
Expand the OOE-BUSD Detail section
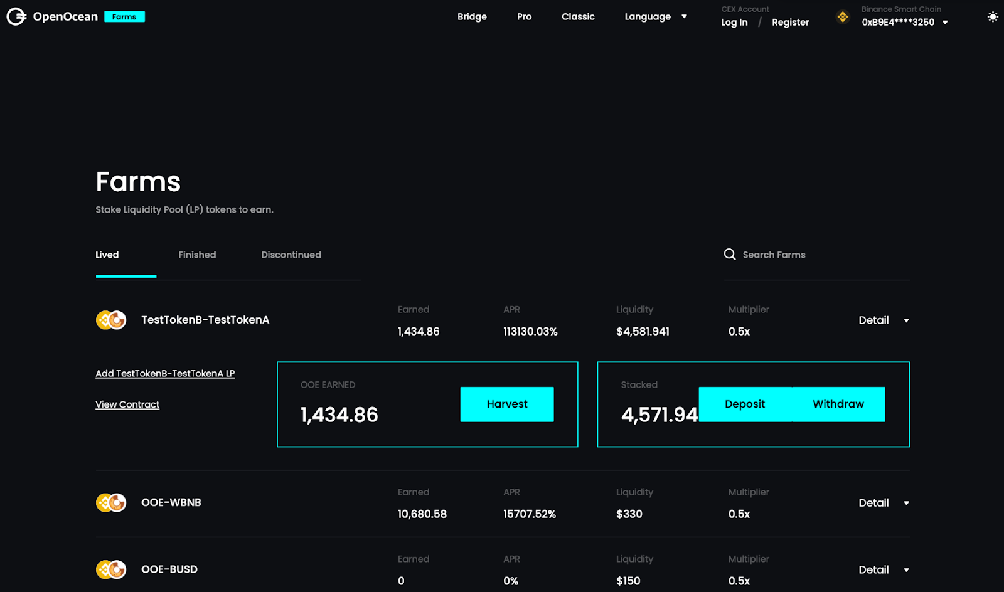884,569
